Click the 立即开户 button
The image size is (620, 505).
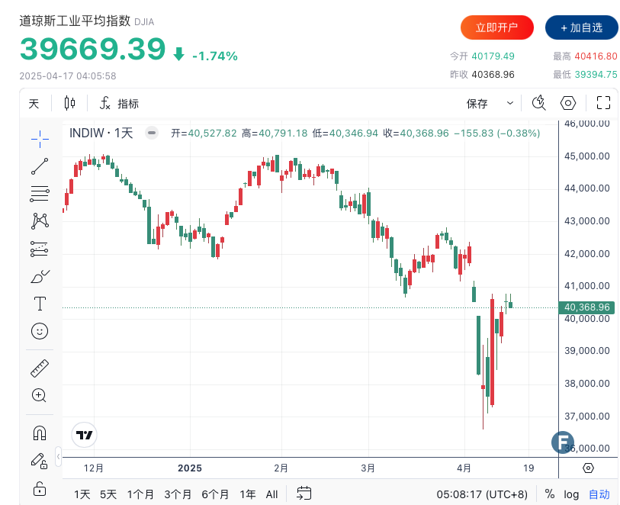point(496,27)
